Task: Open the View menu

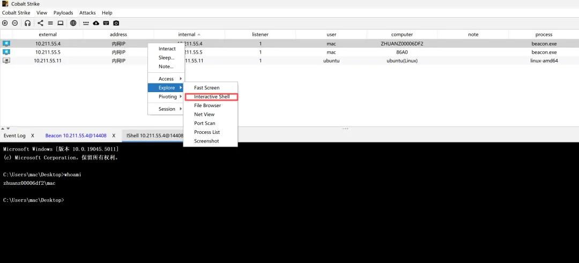Action: coord(42,12)
